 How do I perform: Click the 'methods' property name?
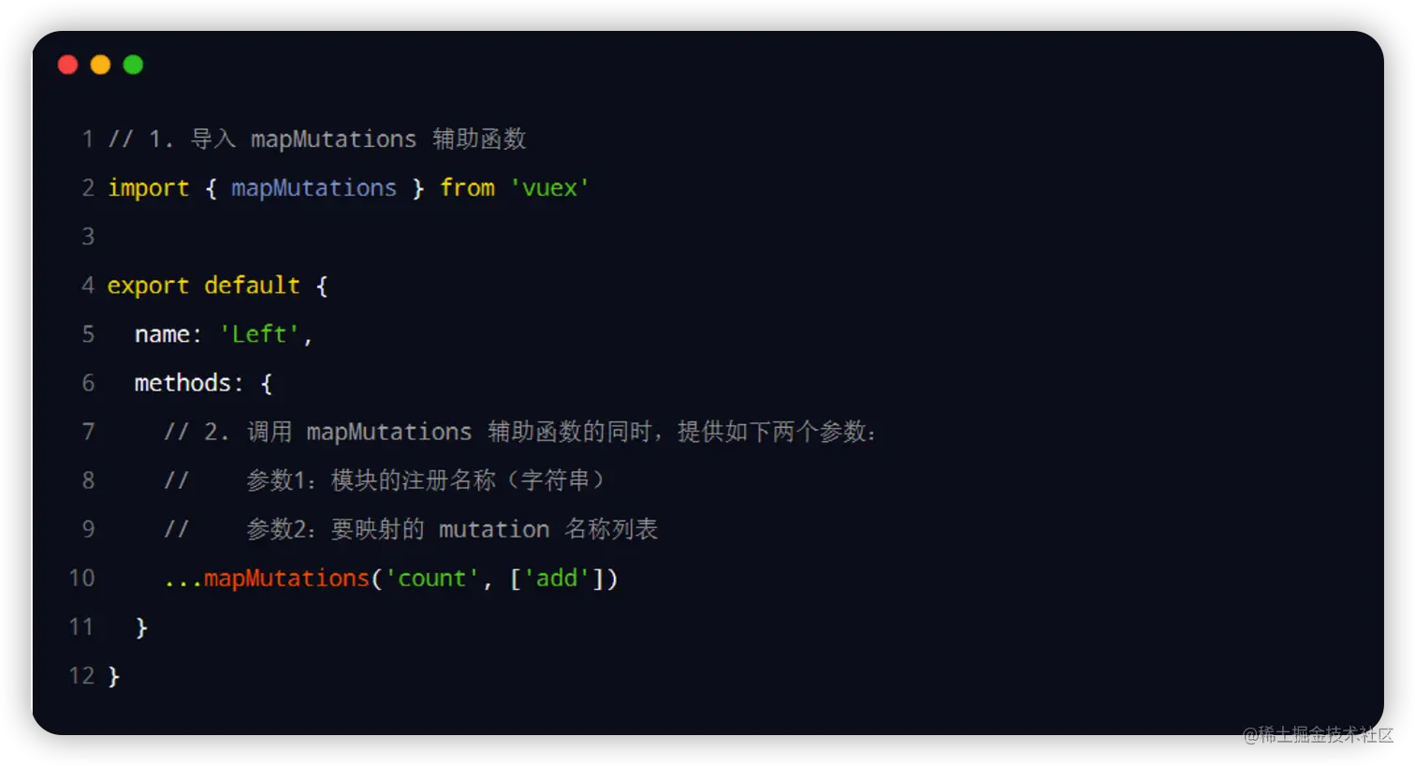coord(182,383)
